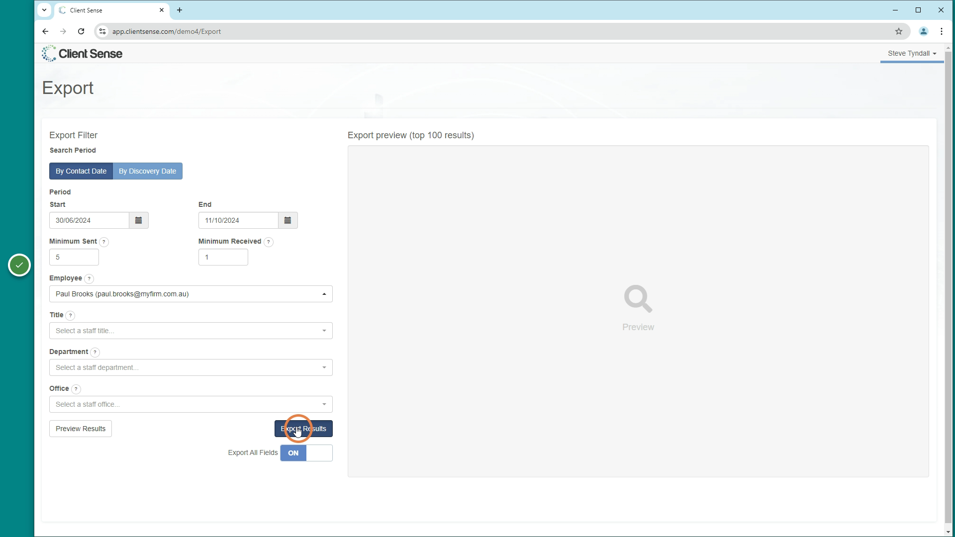Image resolution: width=955 pixels, height=537 pixels.
Task: Open the browser profile icon
Action: click(x=924, y=31)
